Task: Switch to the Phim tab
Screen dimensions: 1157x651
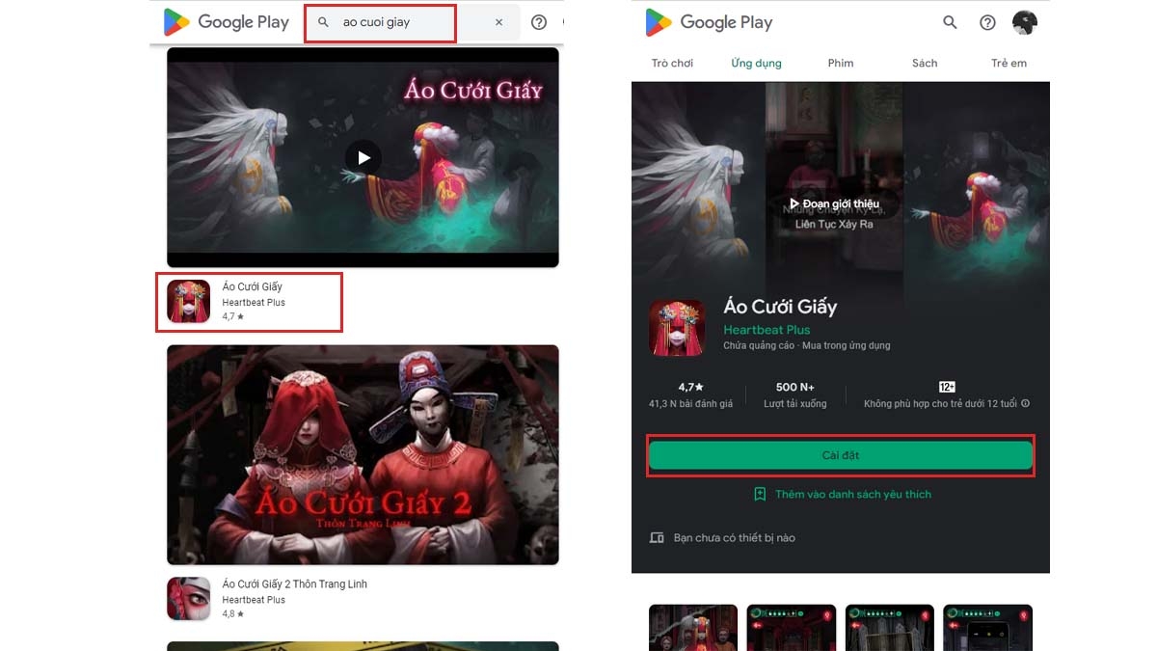Action: point(841,63)
